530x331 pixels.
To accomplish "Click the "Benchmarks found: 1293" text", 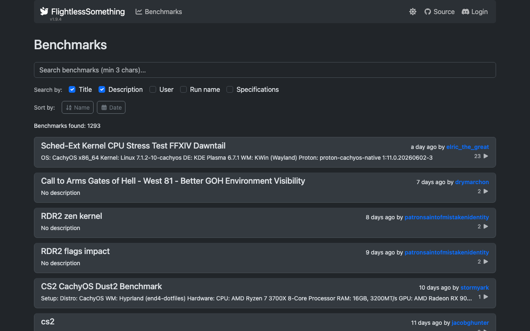I will pyautogui.click(x=67, y=126).
